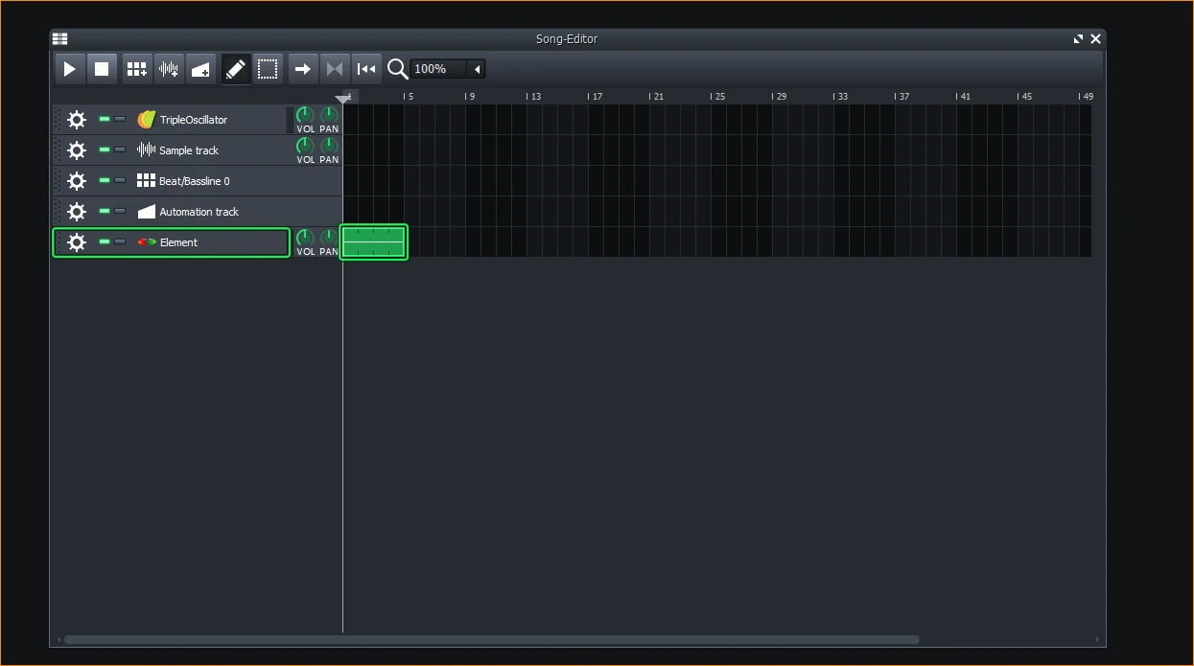Click Element track PAN knob
Image resolution: width=1194 pixels, height=666 pixels.
329,238
